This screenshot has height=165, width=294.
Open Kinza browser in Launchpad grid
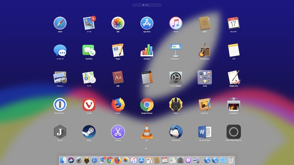(176, 104)
